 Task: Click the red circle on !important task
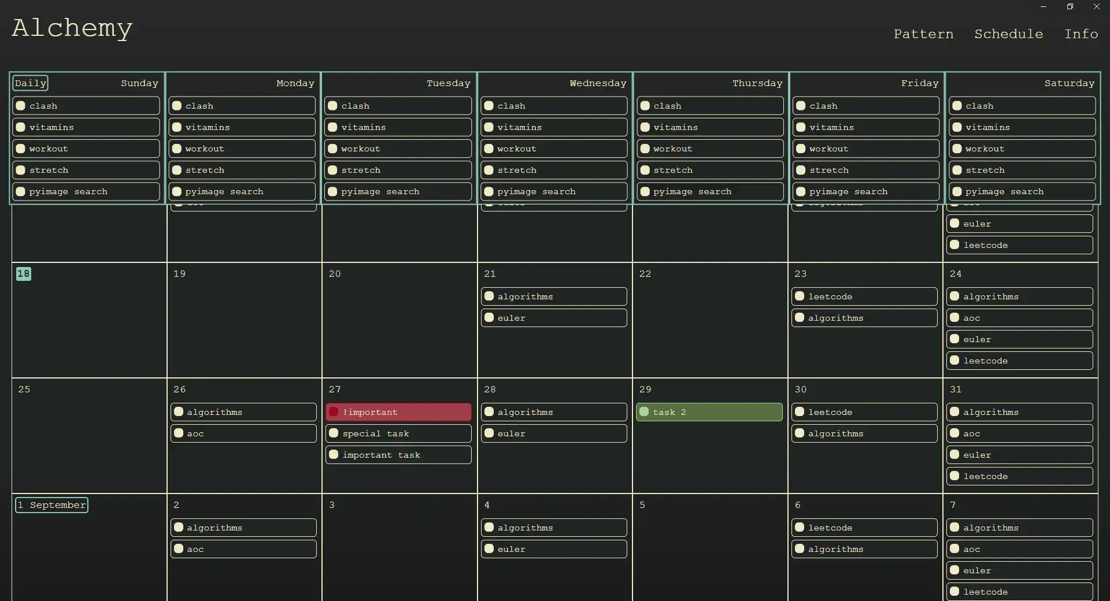[x=334, y=412]
